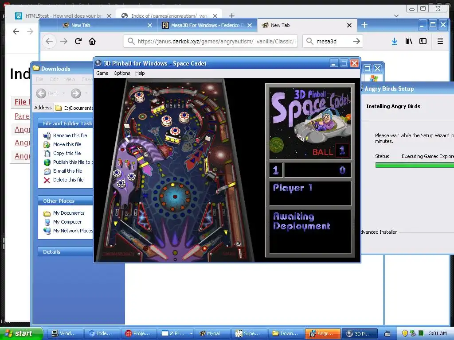
Task: Click the forward arrow in Mypal toolbar
Action: coord(64,41)
